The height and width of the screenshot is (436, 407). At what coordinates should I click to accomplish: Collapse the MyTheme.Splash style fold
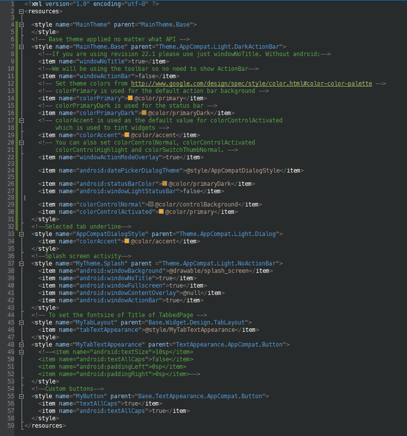[21, 264]
